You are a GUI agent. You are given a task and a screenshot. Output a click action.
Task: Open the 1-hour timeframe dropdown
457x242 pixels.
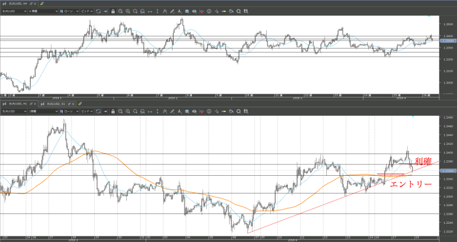click(43, 111)
